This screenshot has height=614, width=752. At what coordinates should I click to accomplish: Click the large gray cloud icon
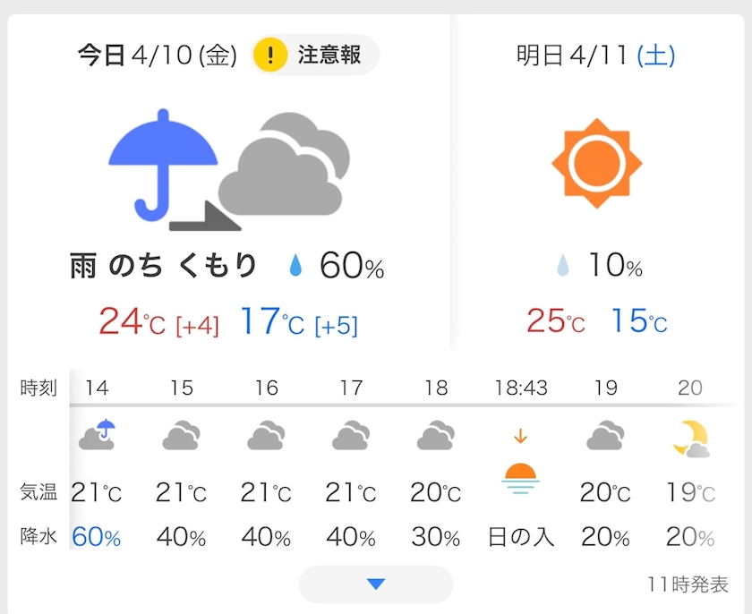[285, 164]
